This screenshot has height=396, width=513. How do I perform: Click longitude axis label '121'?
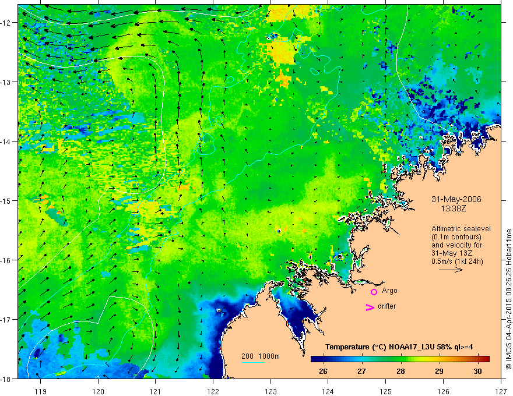click(x=156, y=391)
